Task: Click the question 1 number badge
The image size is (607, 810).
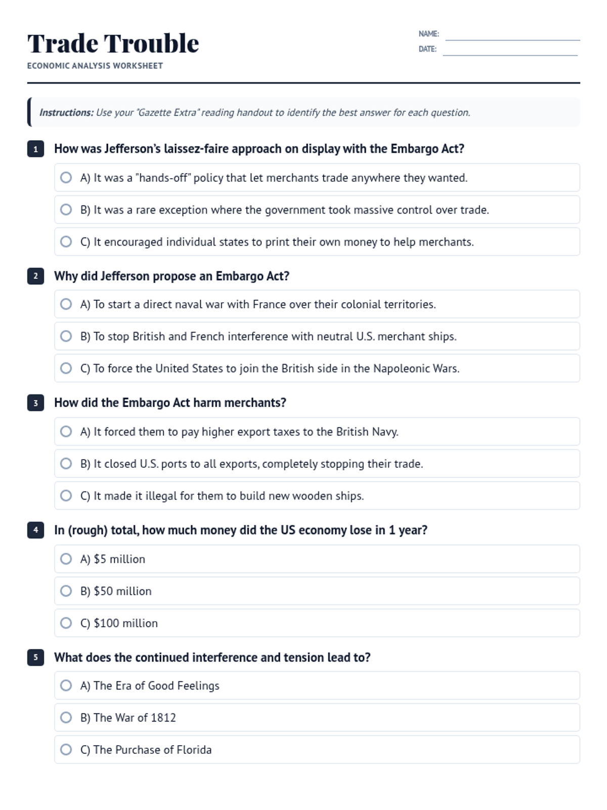Action: [x=35, y=149]
